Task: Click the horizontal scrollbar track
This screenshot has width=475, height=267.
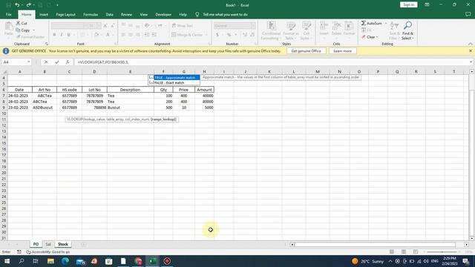Action: [375, 244]
